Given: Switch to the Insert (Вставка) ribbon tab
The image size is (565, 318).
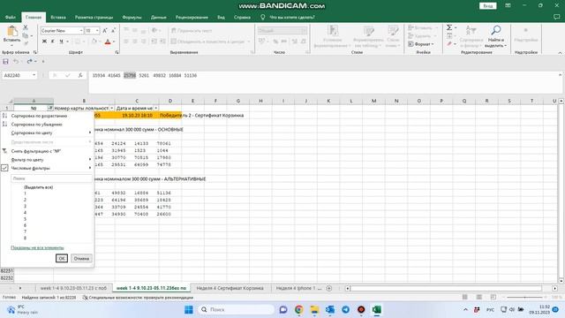Looking at the screenshot, I should (58, 18).
